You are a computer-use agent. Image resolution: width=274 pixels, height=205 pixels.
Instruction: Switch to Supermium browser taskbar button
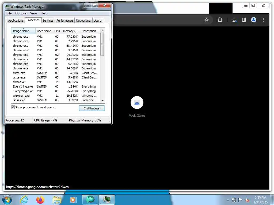pyautogui.click(x=90, y=200)
